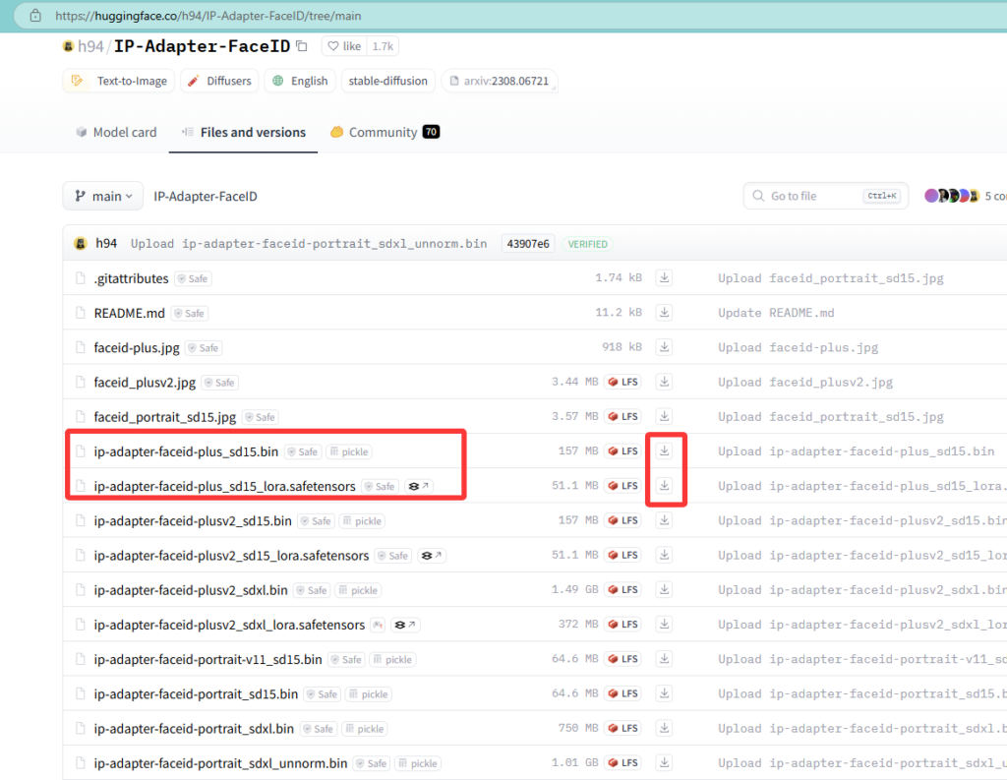Screen dimensions: 1007x780
Task: Download ip-adapter-faceid-plusv2_sd15.bin with its download icon
Action: pyautogui.click(x=664, y=520)
